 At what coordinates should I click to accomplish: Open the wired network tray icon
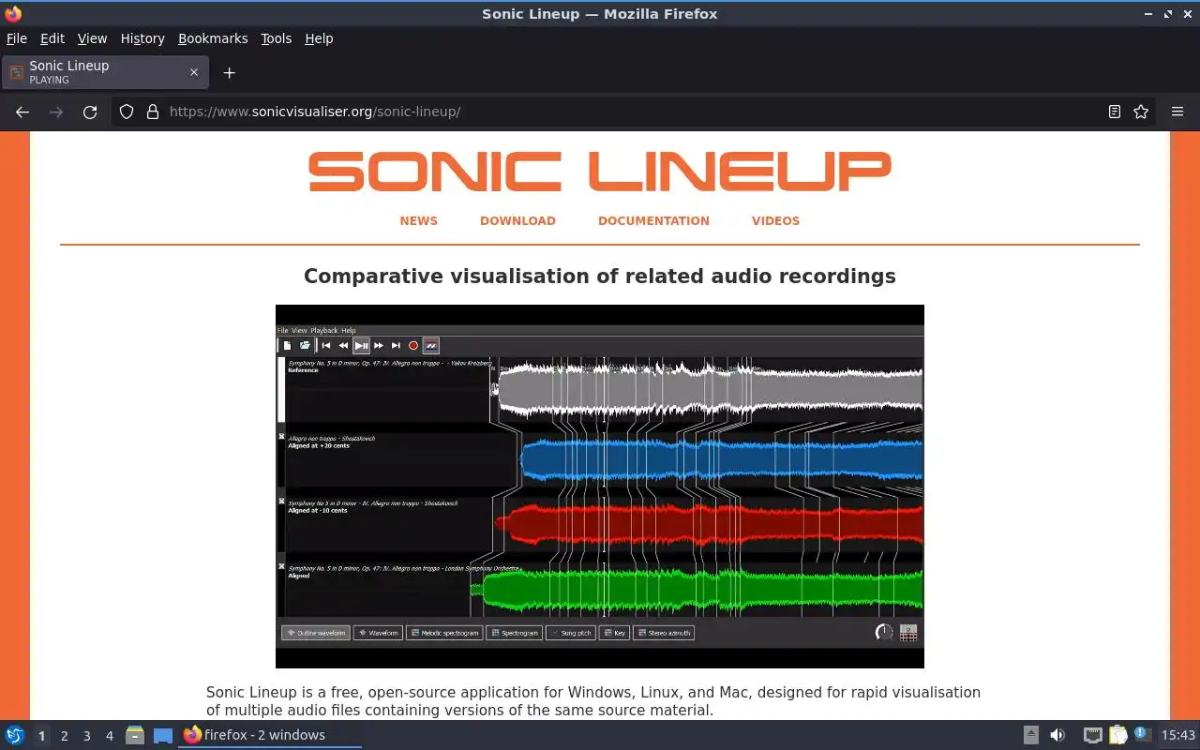(x=1092, y=735)
